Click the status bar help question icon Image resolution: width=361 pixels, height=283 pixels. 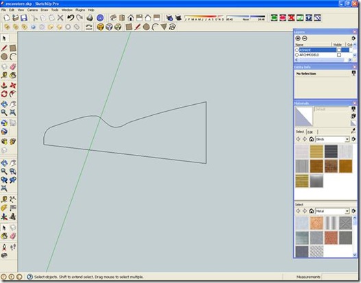click(x=29, y=277)
